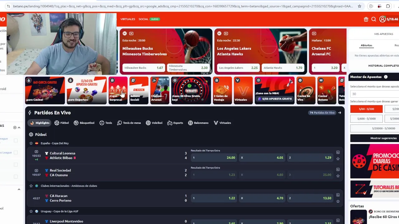Pick CA Huracan win at 1.22
Image resolution: width=399 pixels, height=224 pixels.
pos(214,198)
